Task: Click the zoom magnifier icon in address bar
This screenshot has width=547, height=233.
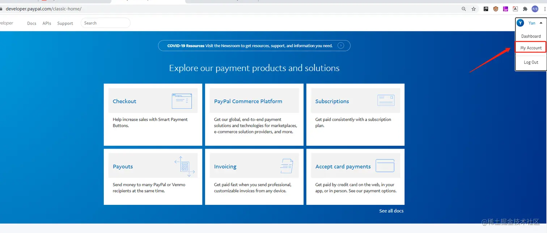Action: click(x=464, y=9)
